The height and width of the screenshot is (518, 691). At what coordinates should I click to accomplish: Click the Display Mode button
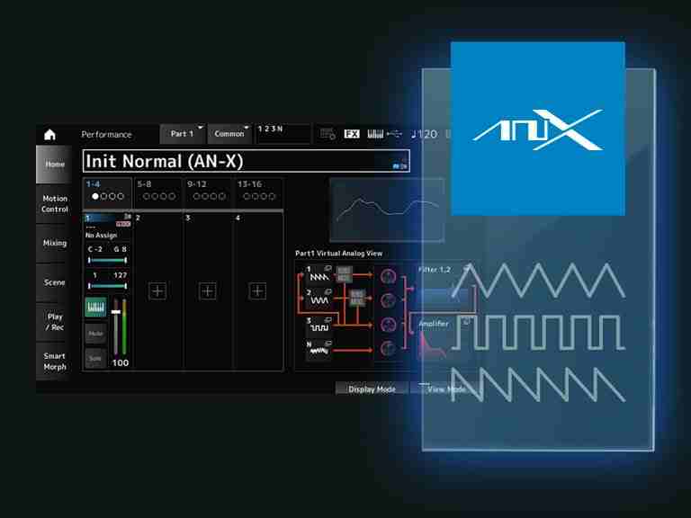pyautogui.click(x=372, y=388)
